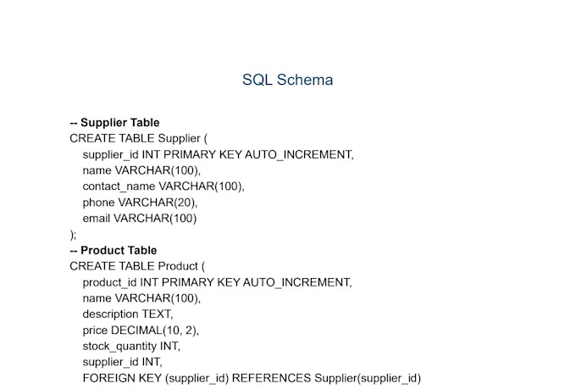This screenshot has height=389, width=576.
Task: Click the "email VARCHAR(100)" line
Action: (x=139, y=219)
